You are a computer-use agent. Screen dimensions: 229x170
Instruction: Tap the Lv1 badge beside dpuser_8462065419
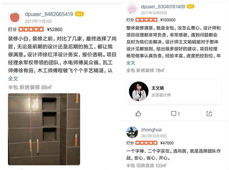point(79,14)
